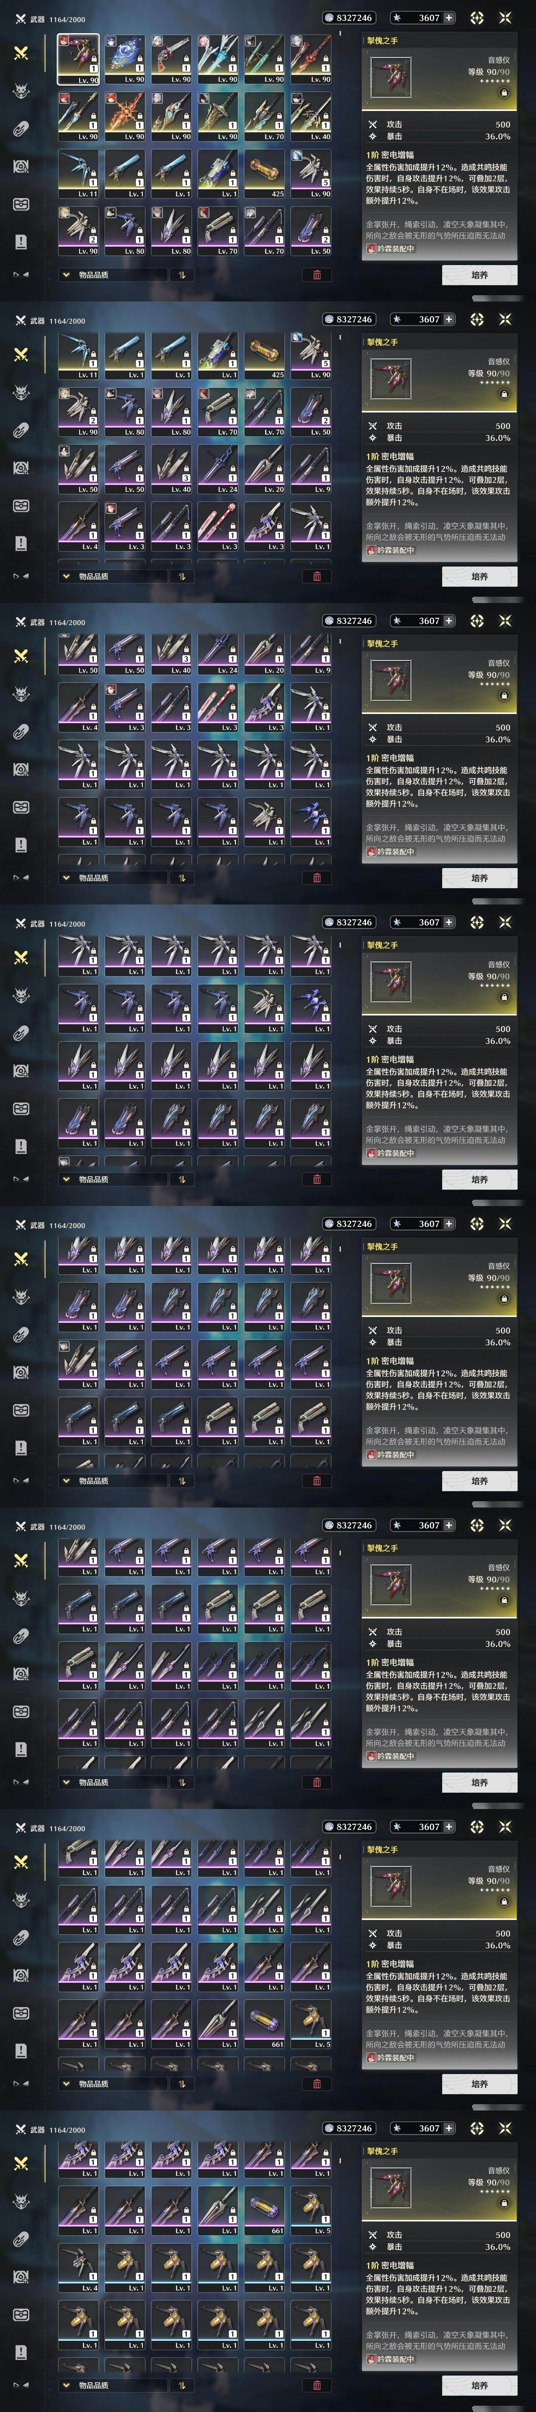The height and width of the screenshot is (2412, 536).
Task: Select the Lv. 40 weapon thumbnail
Action: [310, 116]
